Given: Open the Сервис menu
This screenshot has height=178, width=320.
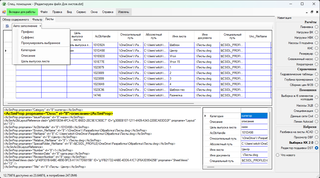Looking at the screenshot, I should pyautogui.click(x=81, y=12).
